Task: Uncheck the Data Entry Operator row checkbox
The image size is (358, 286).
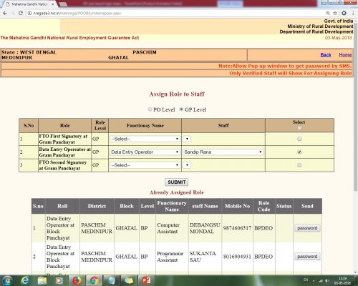Action: (x=299, y=152)
